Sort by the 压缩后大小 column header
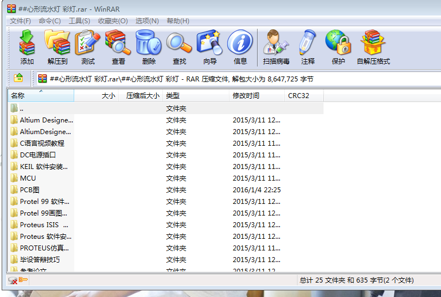The image size is (441, 297). (141, 96)
